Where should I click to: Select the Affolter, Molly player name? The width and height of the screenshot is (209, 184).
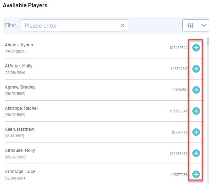point(19,66)
